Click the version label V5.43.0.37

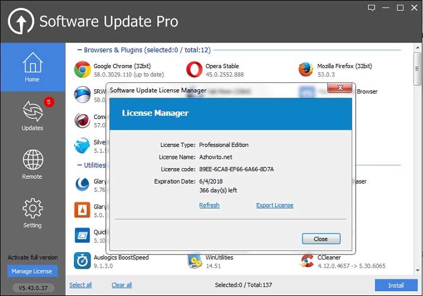pos(33,288)
